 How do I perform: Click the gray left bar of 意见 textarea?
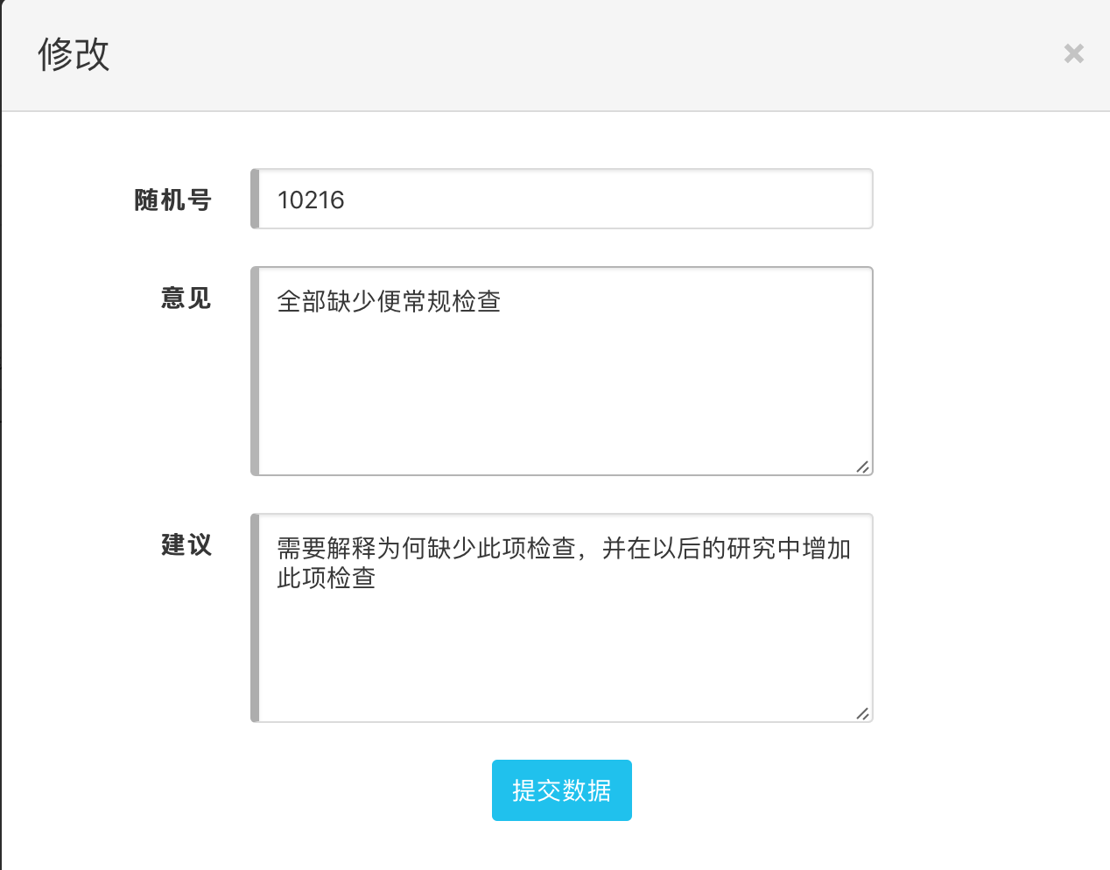(255, 371)
